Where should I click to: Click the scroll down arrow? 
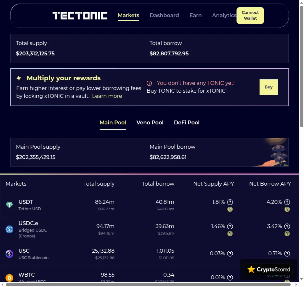tap(301, 280)
